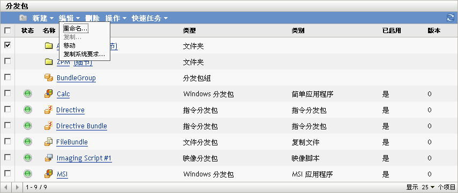Image resolution: width=458 pixels, height=193 pixels.
Task: Choose 移动 from the edit menu
Action: pos(70,45)
